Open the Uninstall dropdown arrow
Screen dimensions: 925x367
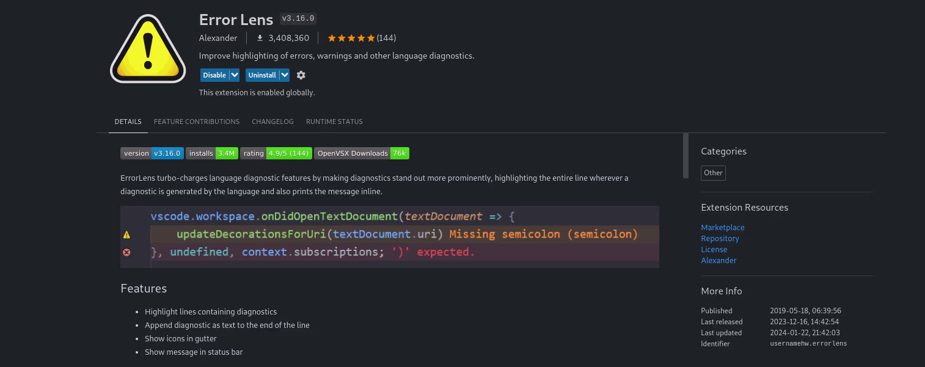click(x=284, y=75)
